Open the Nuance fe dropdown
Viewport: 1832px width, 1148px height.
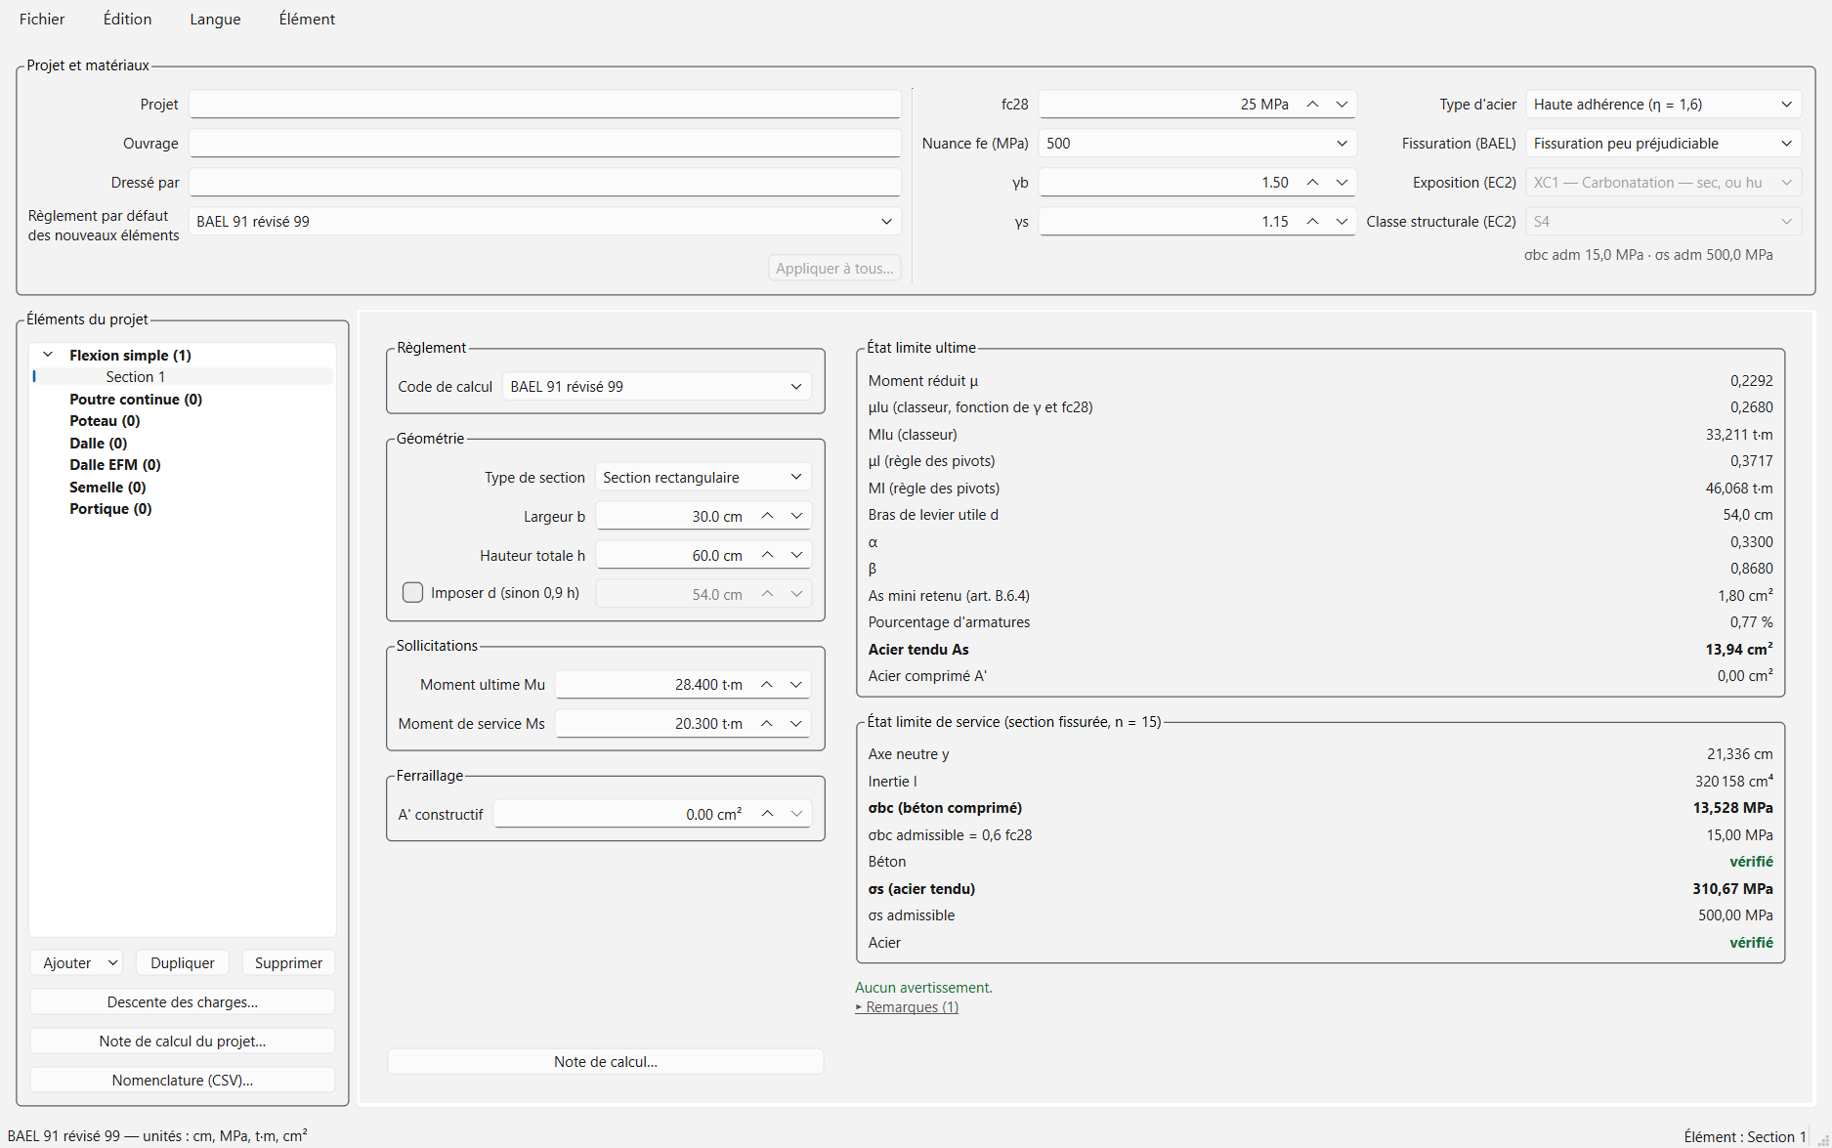1197,144
